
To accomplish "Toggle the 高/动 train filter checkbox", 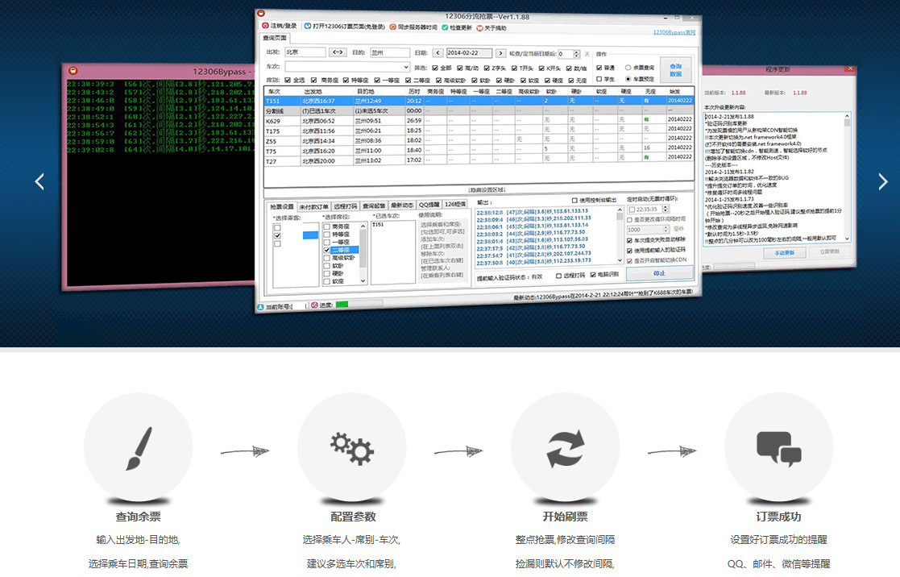I will click(460, 68).
